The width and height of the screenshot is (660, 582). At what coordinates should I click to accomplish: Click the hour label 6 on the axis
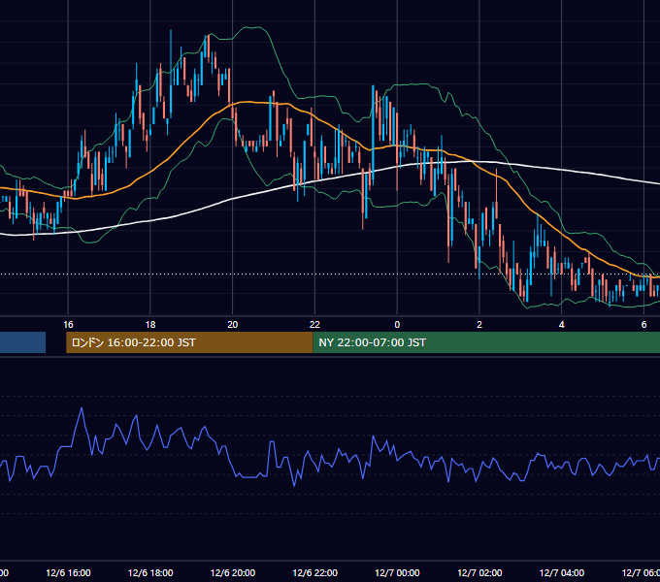tap(643, 324)
